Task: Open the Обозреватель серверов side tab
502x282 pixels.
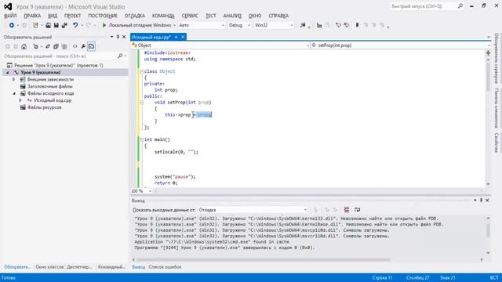Action: [497, 58]
